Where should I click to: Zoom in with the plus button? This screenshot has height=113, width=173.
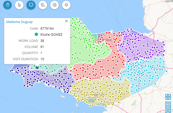(168, 104)
